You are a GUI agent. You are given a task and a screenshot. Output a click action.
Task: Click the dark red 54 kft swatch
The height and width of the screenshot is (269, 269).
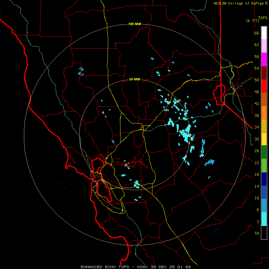264,73
